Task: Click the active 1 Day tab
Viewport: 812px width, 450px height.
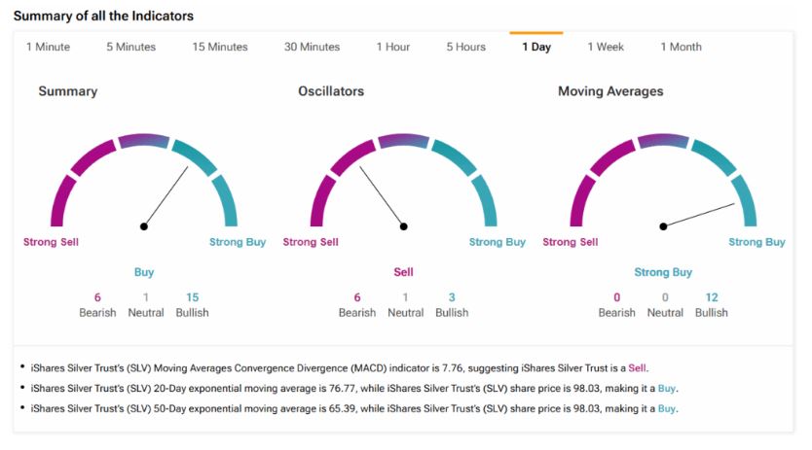Action: pyautogui.click(x=536, y=47)
